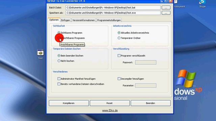This screenshot has width=216, height=121.
Task: Select the Sichtbares Programm radio button
Action: [59, 33]
